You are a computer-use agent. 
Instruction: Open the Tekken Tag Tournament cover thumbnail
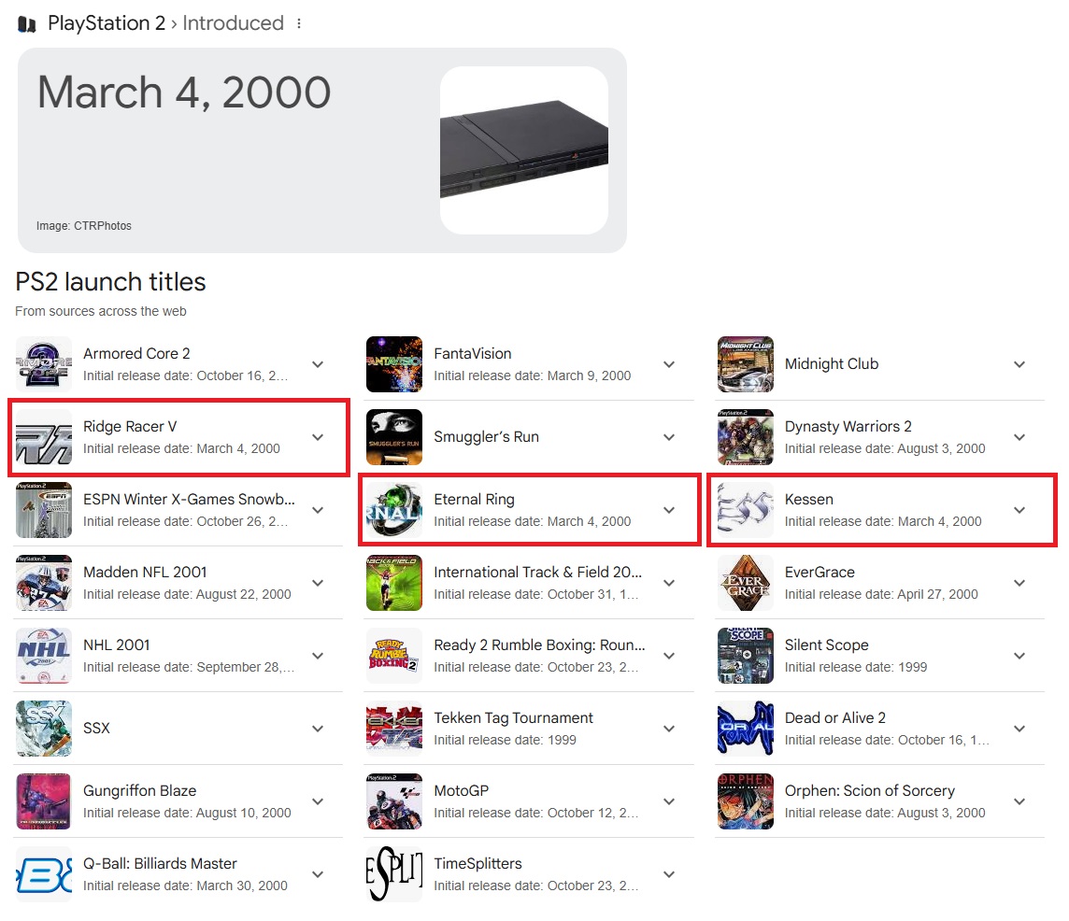click(x=394, y=729)
